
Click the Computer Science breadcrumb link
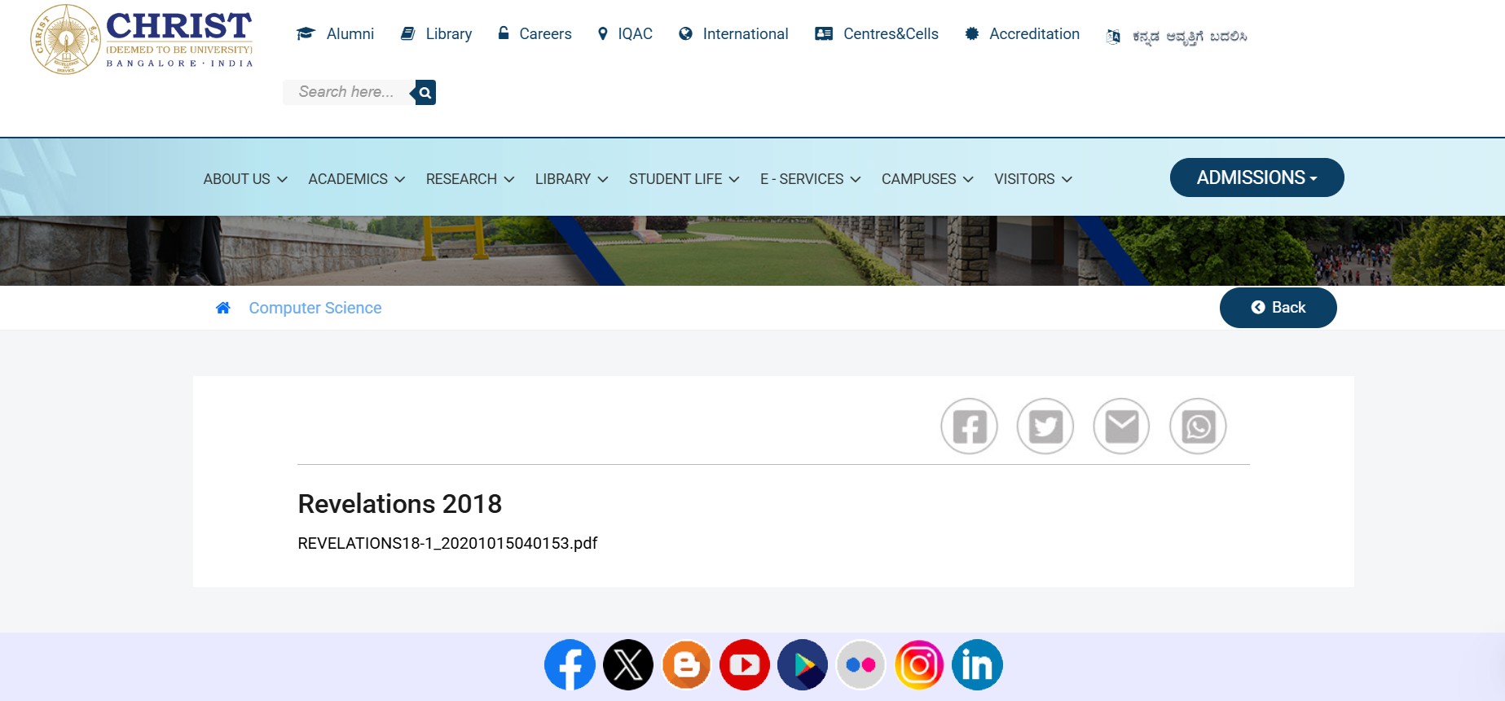pos(315,308)
